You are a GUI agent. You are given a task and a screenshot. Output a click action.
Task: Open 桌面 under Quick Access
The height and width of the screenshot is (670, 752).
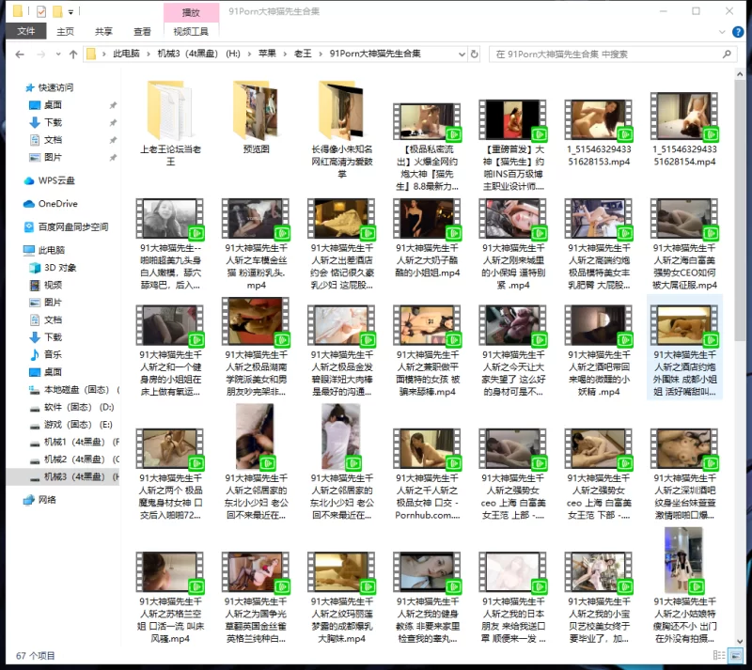click(x=53, y=105)
